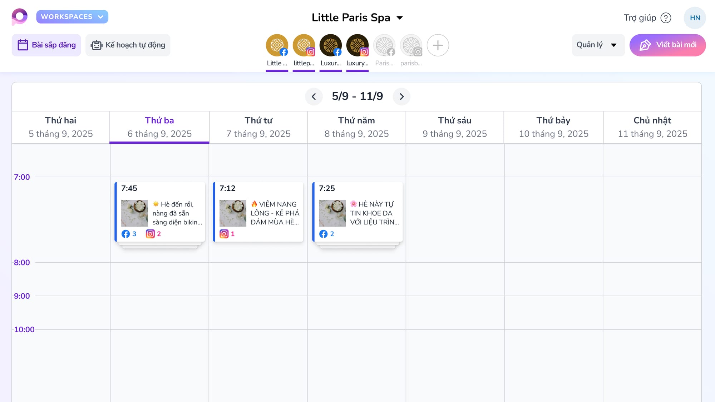Viewport: 715px width, 402px height.
Task: Add a new social account with plus button
Action: (x=438, y=45)
